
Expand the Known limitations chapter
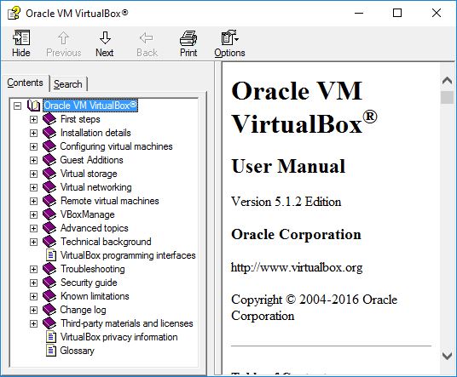coord(33,296)
